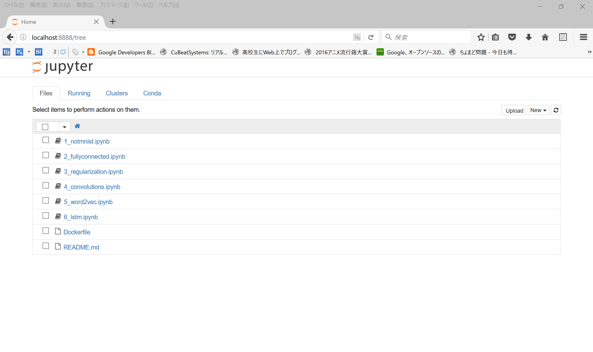Switch to the Files tab
Image resolution: width=593 pixels, height=352 pixels.
[46, 93]
